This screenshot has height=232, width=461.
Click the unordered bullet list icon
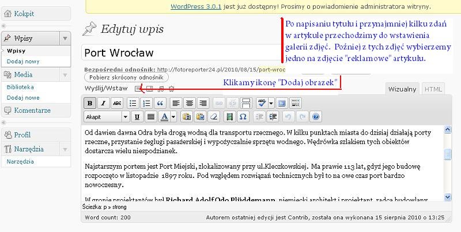tap(133, 103)
